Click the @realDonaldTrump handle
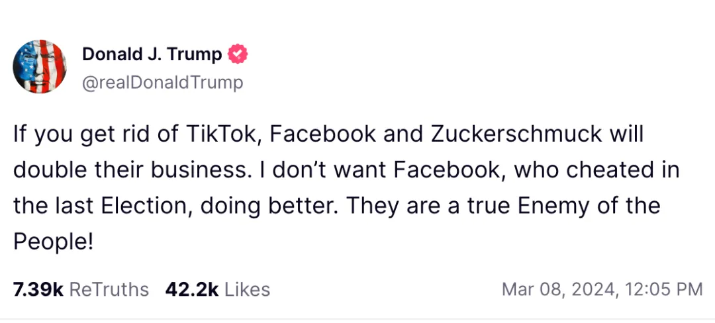 [x=162, y=83]
